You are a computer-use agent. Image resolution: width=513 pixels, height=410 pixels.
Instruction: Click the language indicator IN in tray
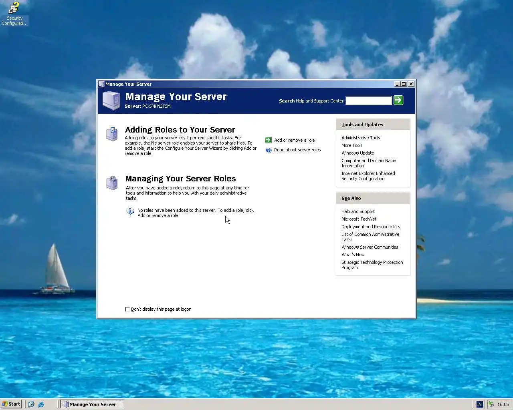(479, 404)
